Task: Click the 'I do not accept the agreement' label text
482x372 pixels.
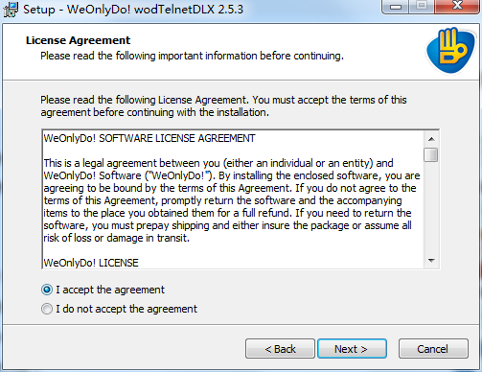Action: coord(126,309)
